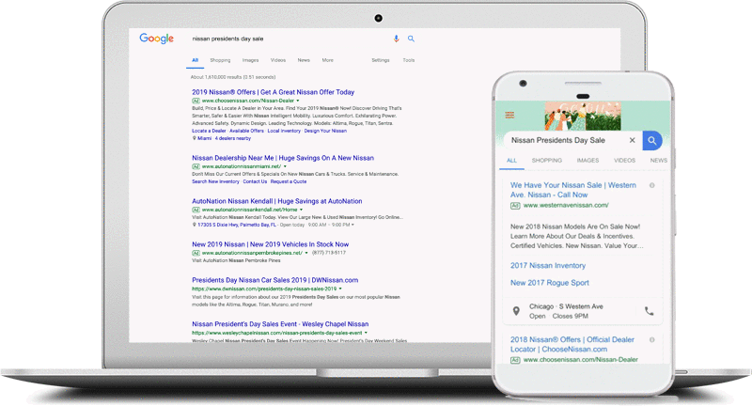Switch to the News tab on laptop
752x406 pixels.
[x=304, y=60]
